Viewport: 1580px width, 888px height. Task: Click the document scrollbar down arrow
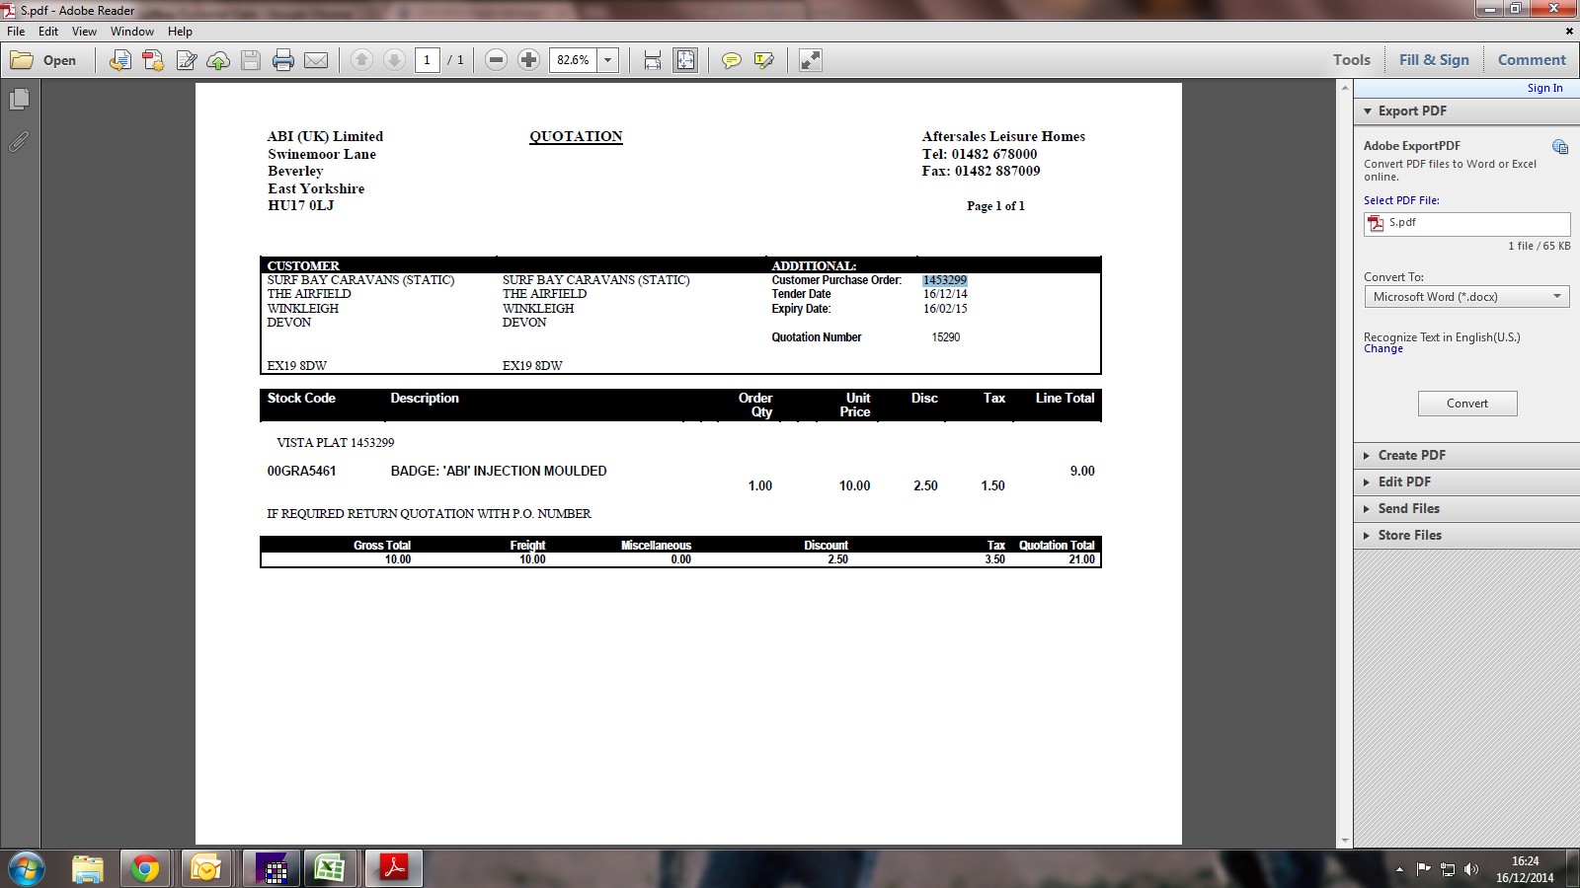(x=1344, y=841)
